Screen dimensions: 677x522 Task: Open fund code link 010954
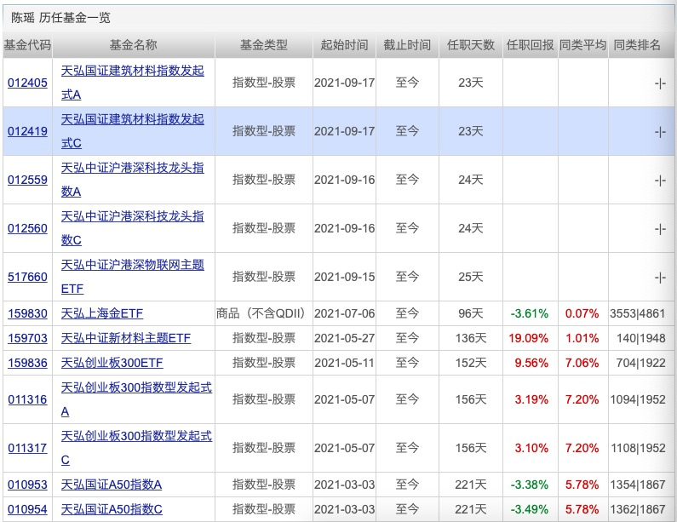pos(27,509)
